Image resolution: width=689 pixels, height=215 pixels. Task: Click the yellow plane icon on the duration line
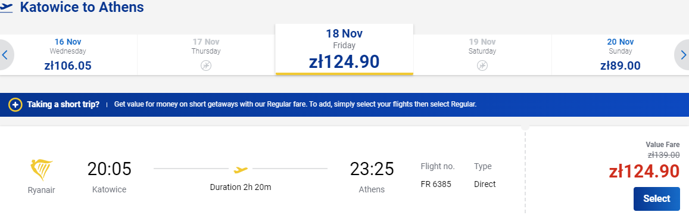[241, 169]
